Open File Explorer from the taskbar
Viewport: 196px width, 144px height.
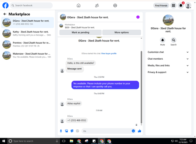[x=71, y=141]
